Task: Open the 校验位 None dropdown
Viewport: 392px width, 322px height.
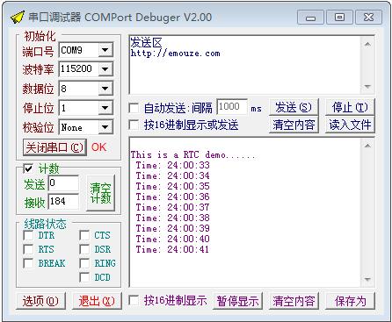Action: pyautogui.click(x=105, y=127)
